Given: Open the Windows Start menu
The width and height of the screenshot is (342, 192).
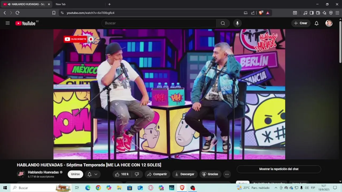Looking at the screenshot, I should (x=5, y=188).
